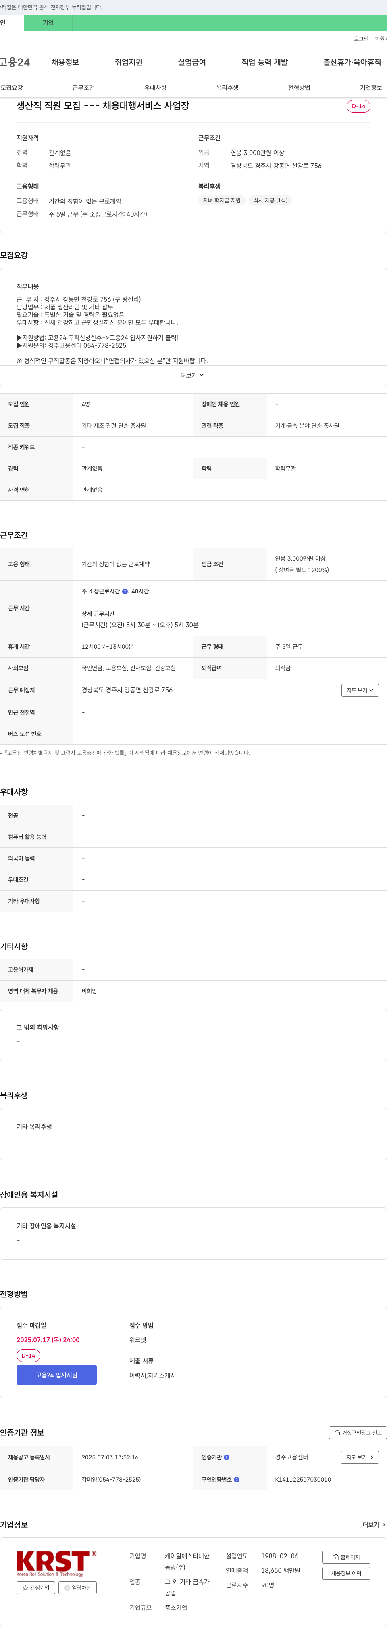Open the 직업 능력 개발 menu
The height and width of the screenshot is (1627, 387).
tap(265, 62)
